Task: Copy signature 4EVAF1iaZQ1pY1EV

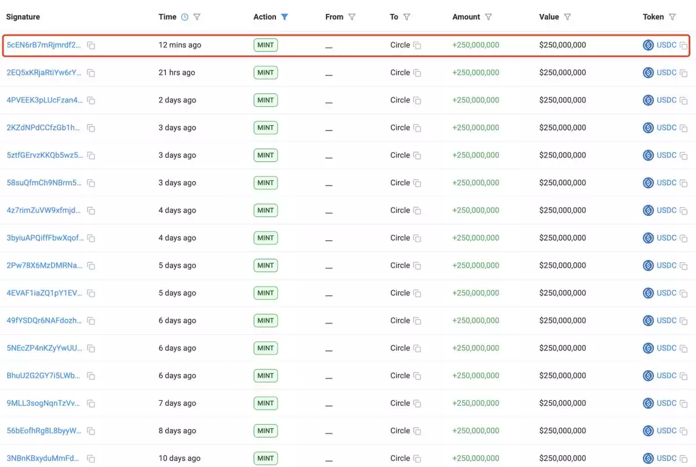Action: (91, 294)
